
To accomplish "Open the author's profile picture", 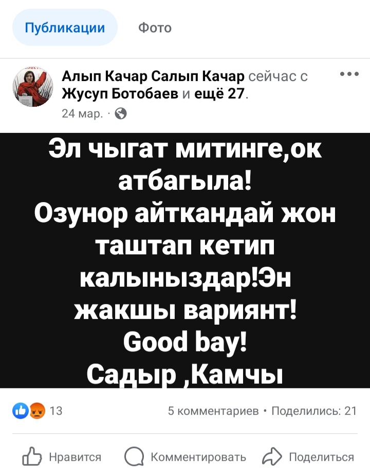I will point(33,87).
